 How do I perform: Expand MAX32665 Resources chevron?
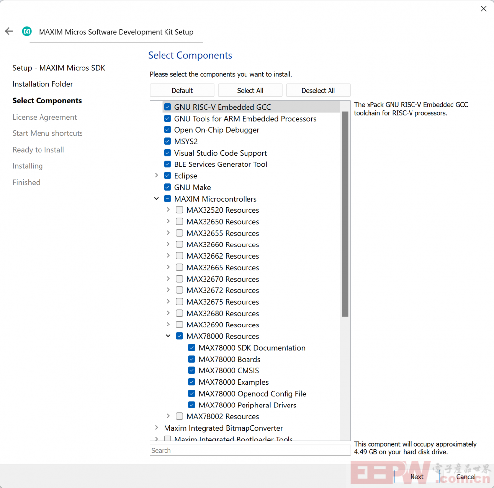(x=168, y=267)
